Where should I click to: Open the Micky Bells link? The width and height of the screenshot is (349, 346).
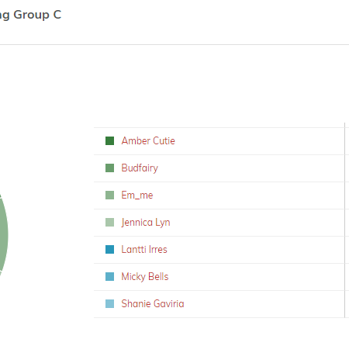(145, 277)
